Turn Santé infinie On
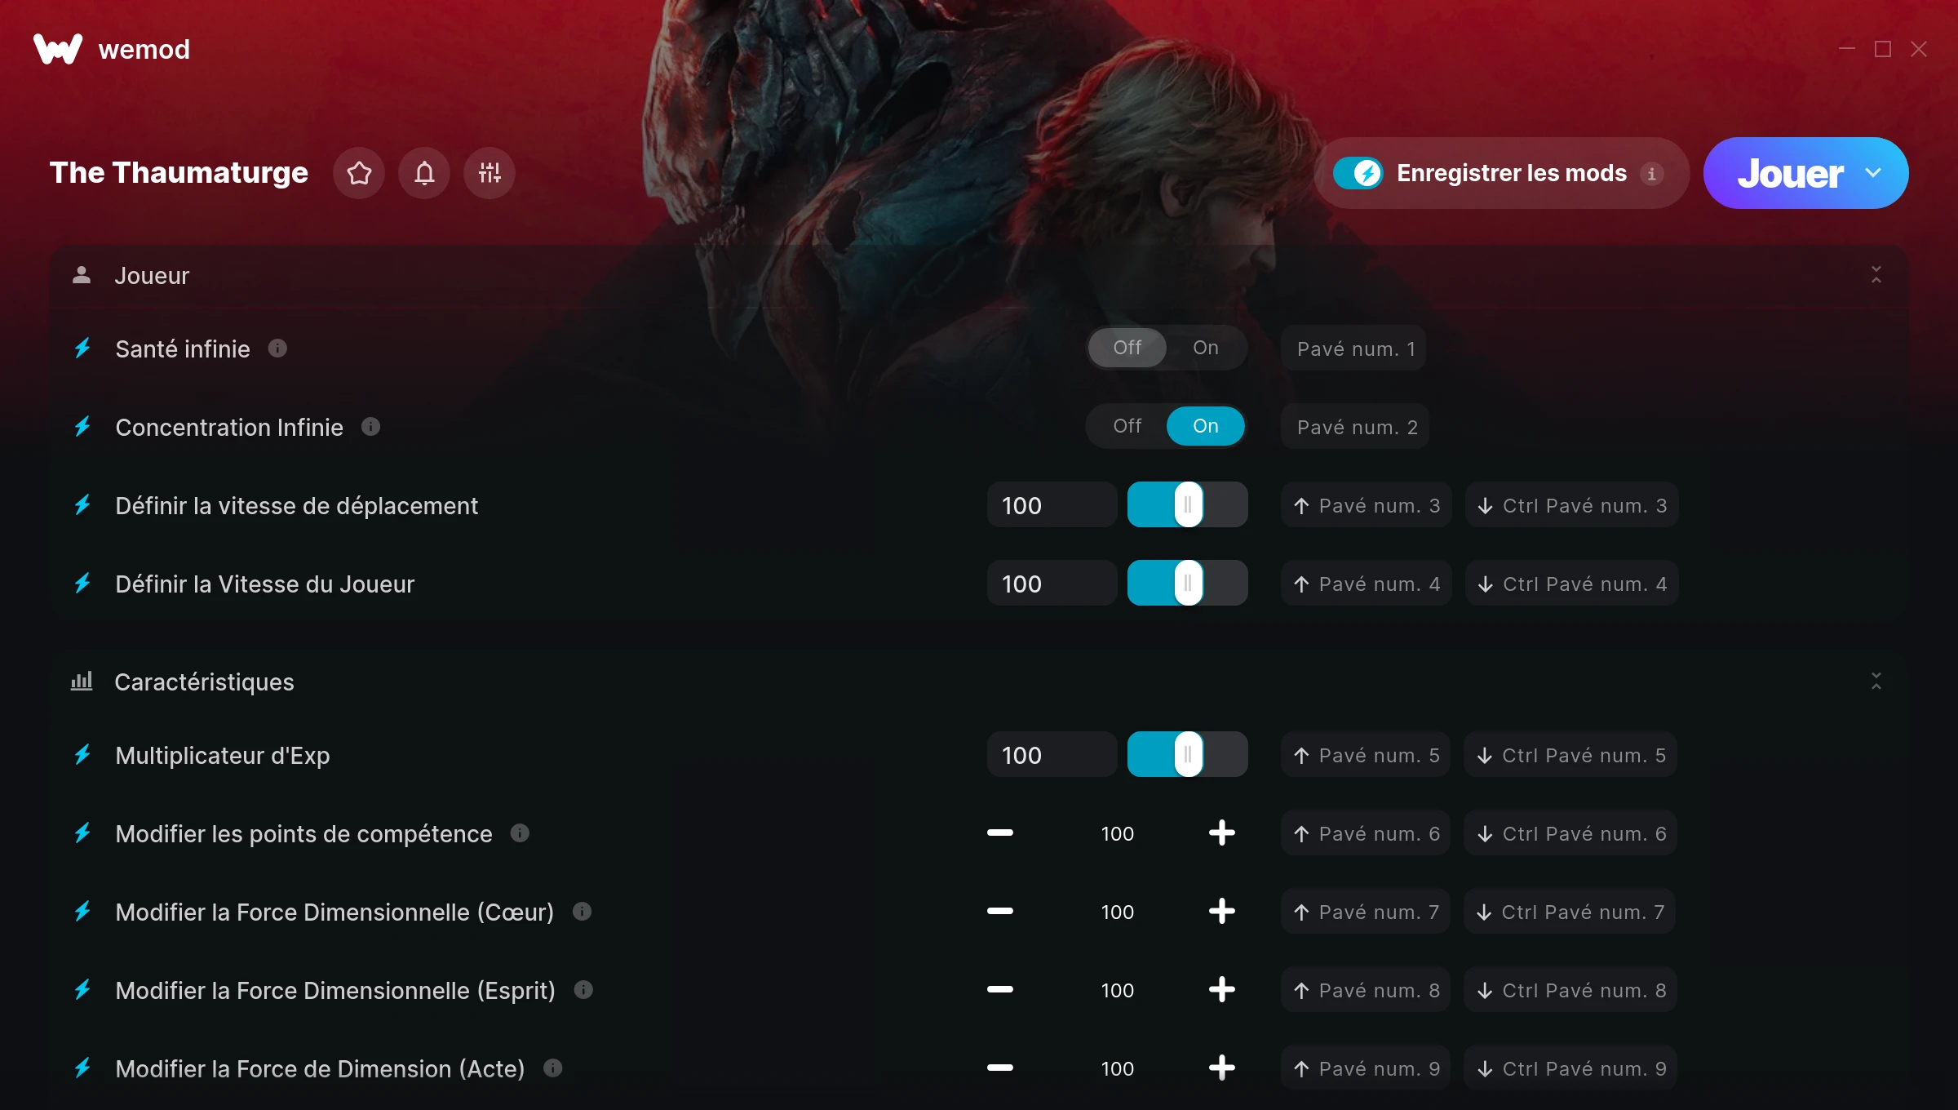Viewport: 1958px width, 1110px height. [1206, 348]
